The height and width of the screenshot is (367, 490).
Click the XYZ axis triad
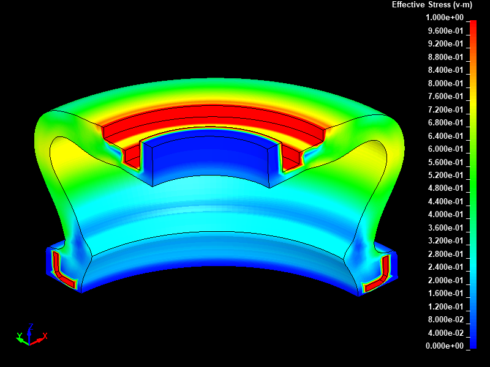[29, 336]
